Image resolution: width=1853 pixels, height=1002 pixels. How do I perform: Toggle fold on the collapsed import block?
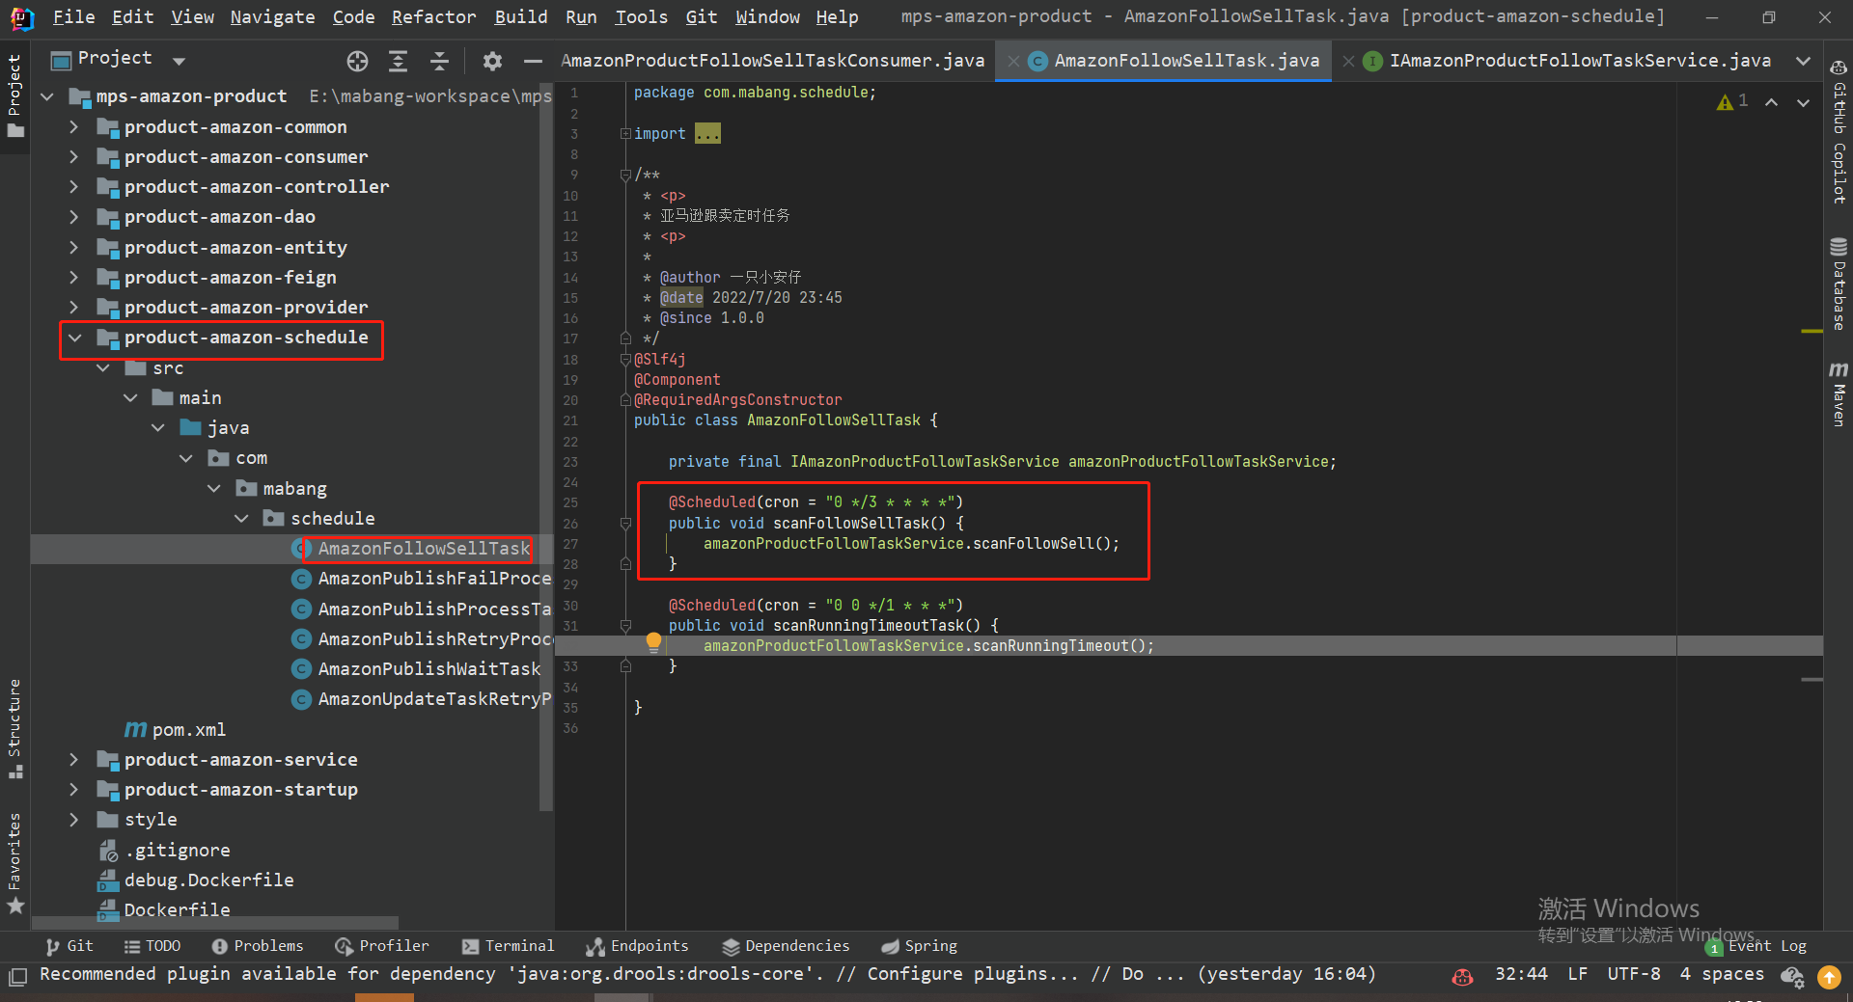(x=625, y=134)
